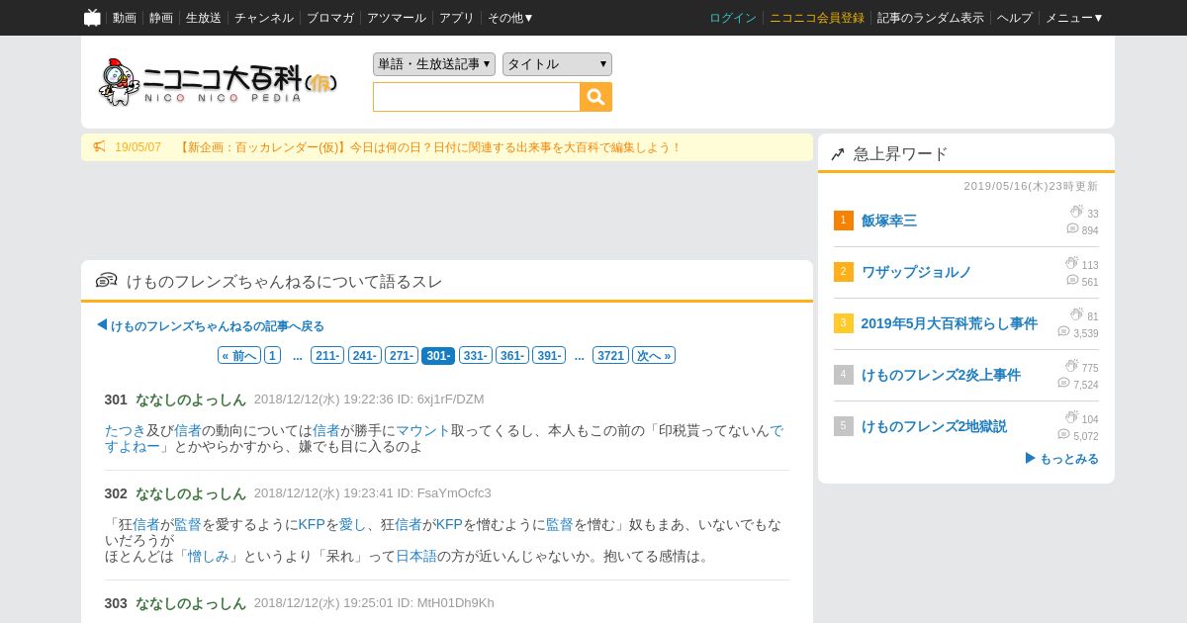Open 生放送 in top navigation
This screenshot has width=1187, height=623.
[204, 18]
